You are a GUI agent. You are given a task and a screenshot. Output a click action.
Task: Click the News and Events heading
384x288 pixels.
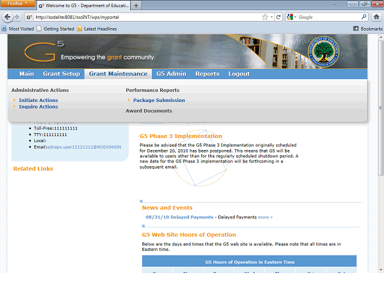coord(167,208)
